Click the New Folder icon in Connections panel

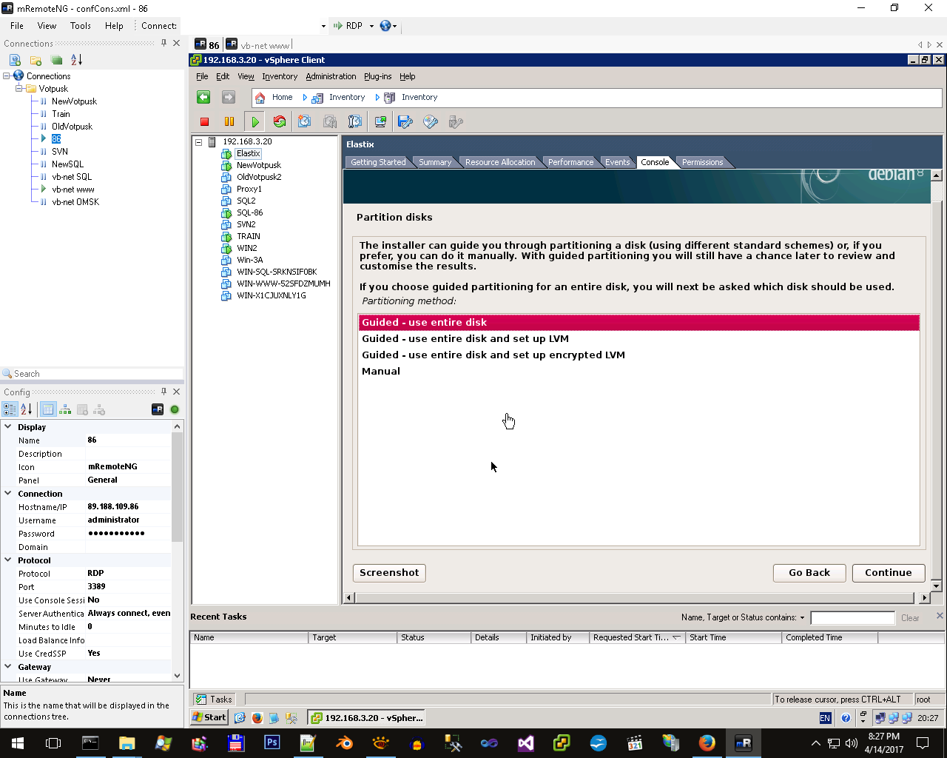pos(36,60)
